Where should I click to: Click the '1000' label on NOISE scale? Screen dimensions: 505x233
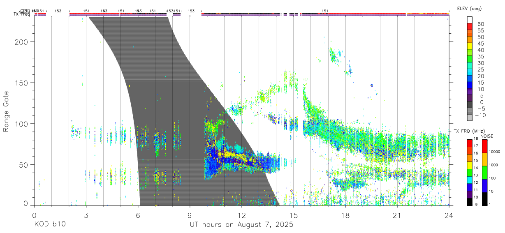[493, 165]
